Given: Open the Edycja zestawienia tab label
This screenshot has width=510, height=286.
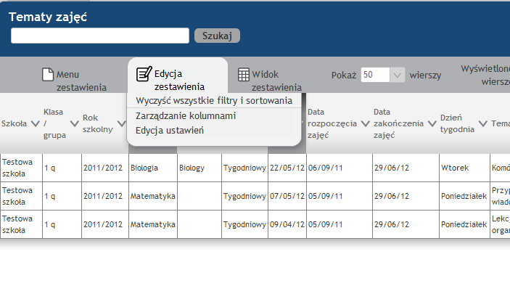Looking at the screenshot, I should click(x=179, y=80).
